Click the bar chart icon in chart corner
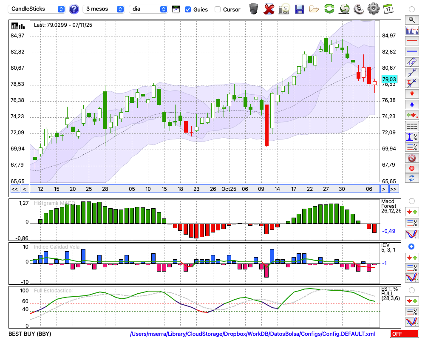The height and width of the screenshot is (340, 425). [18, 26]
